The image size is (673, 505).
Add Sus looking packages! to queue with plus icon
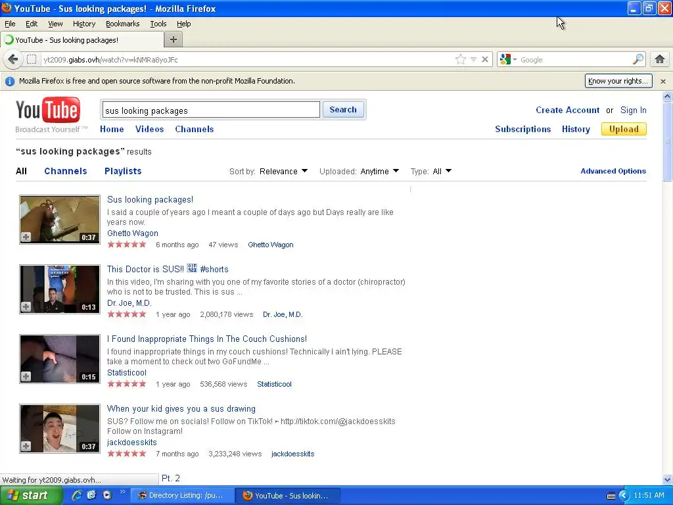click(26, 237)
